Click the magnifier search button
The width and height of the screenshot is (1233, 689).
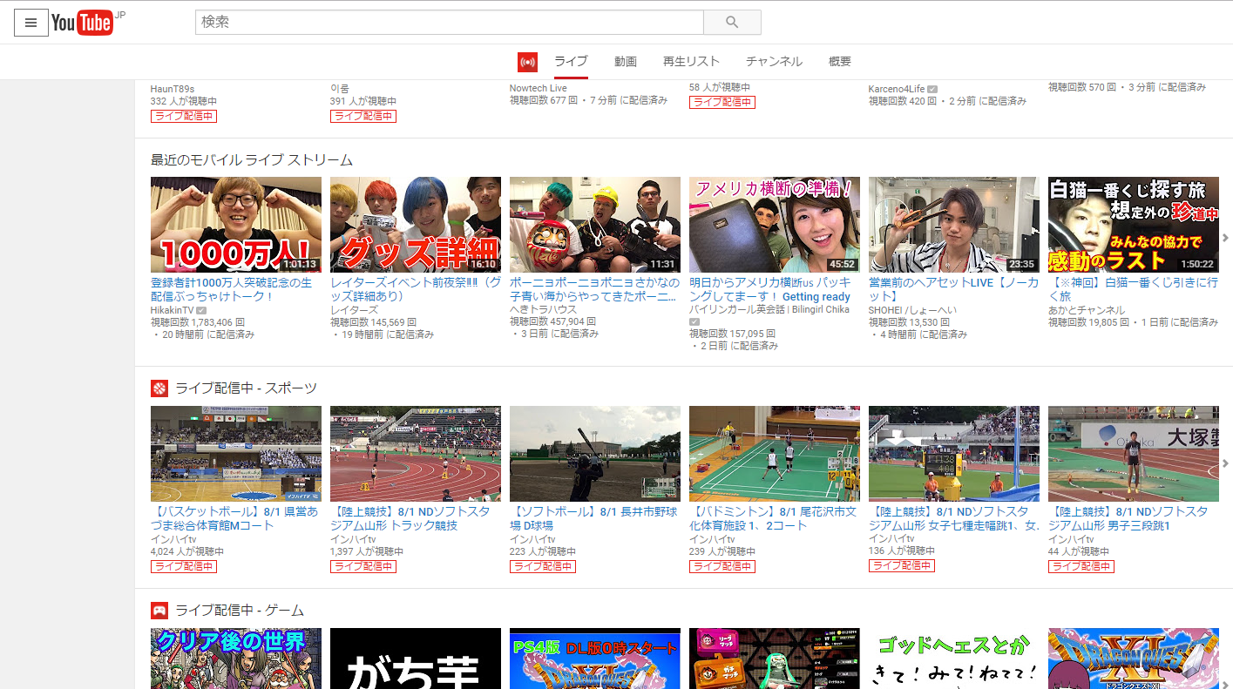coord(732,22)
